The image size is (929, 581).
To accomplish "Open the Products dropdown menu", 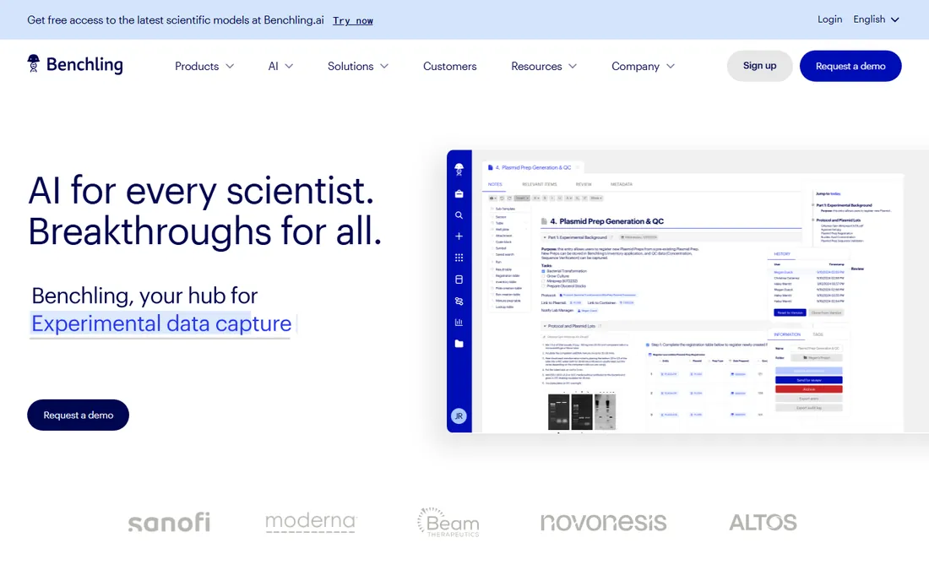I will click(204, 67).
